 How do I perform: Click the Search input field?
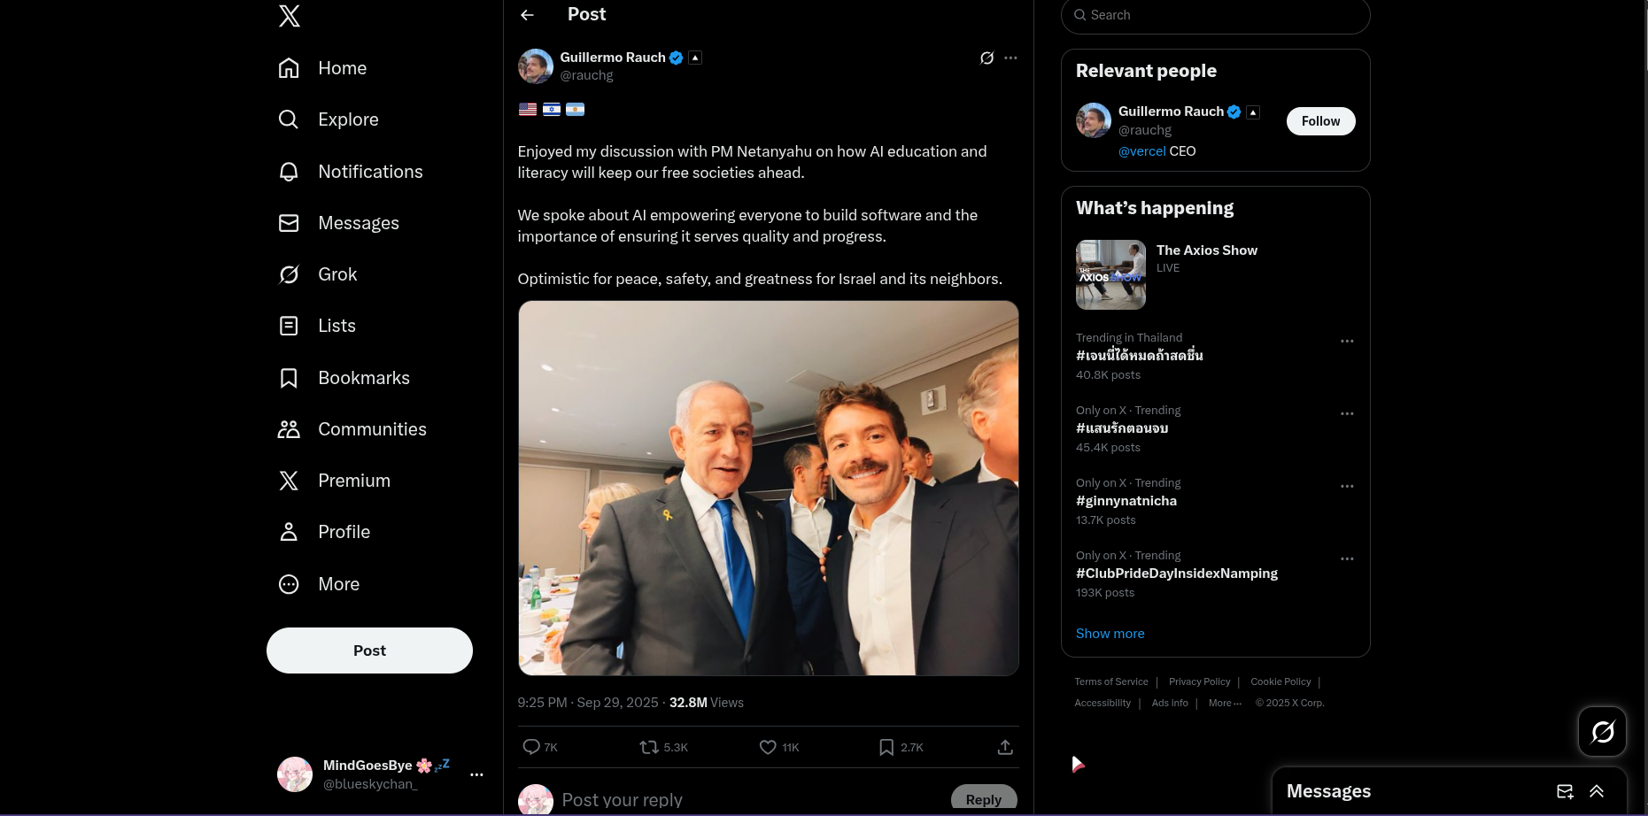(1222, 15)
